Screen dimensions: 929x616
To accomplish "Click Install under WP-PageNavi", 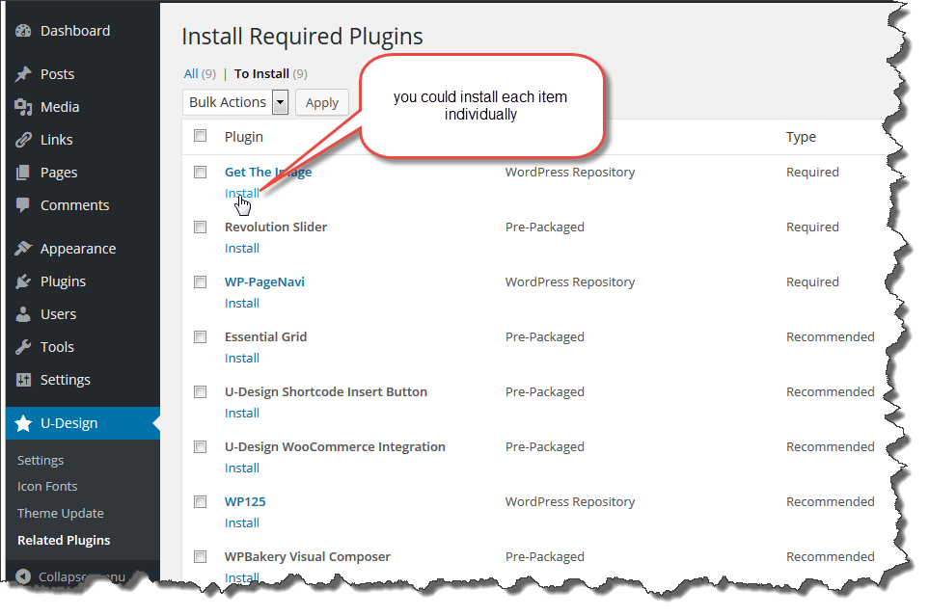I will [242, 304].
